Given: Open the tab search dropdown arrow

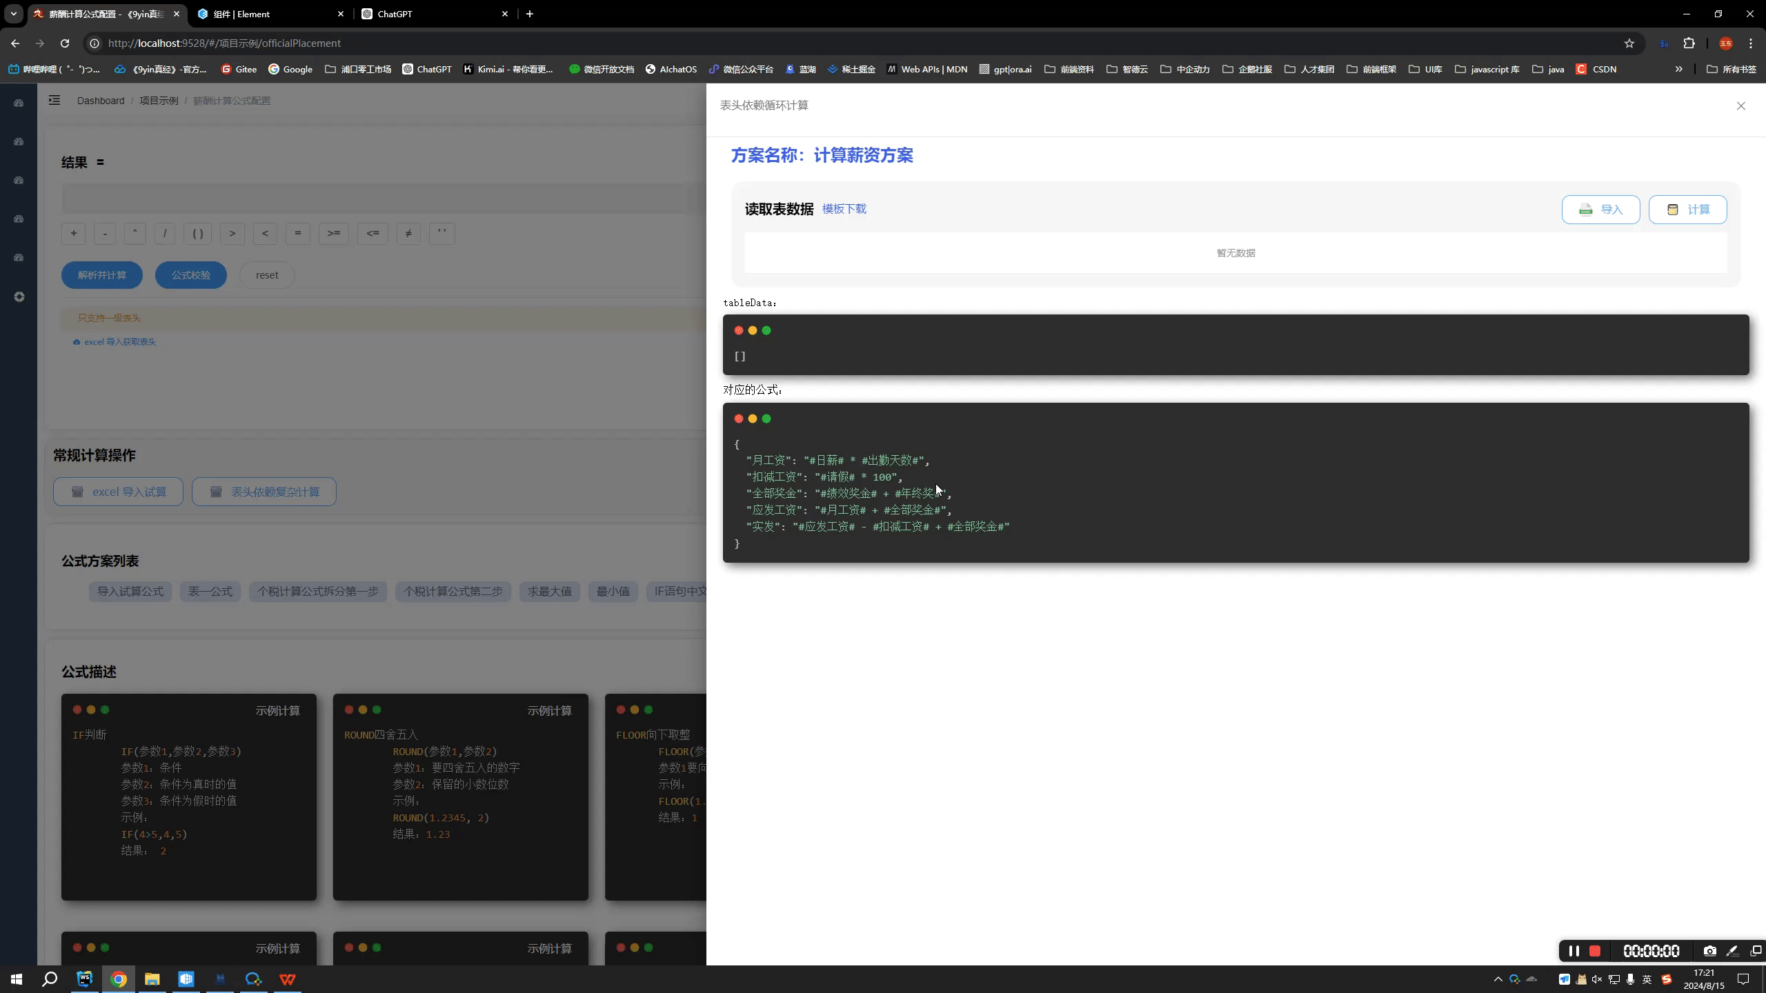Looking at the screenshot, I should [14, 14].
